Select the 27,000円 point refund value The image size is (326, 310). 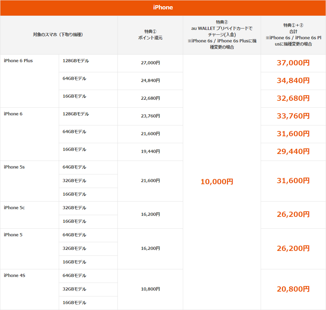[x=150, y=63]
